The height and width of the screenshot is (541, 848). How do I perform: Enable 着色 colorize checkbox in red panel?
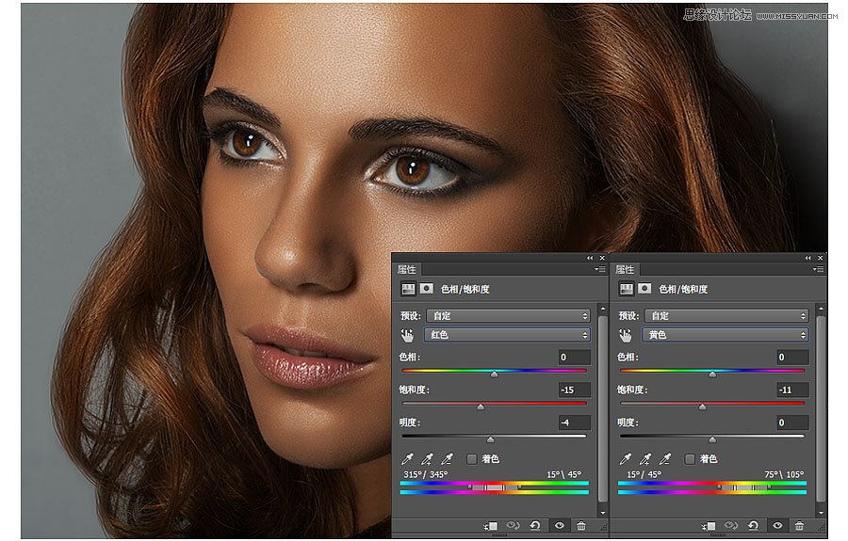[x=472, y=459]
